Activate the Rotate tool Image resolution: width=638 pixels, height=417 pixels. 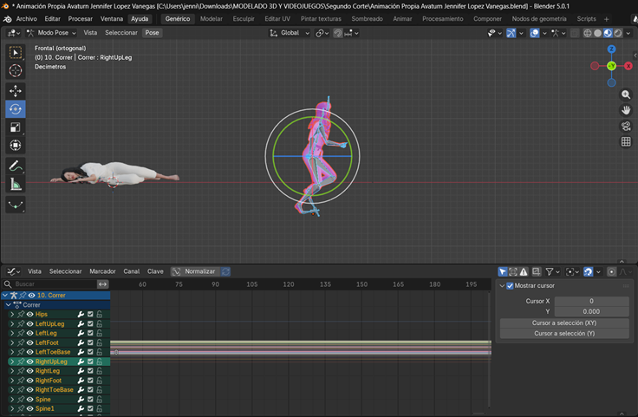tap(16, 109)
